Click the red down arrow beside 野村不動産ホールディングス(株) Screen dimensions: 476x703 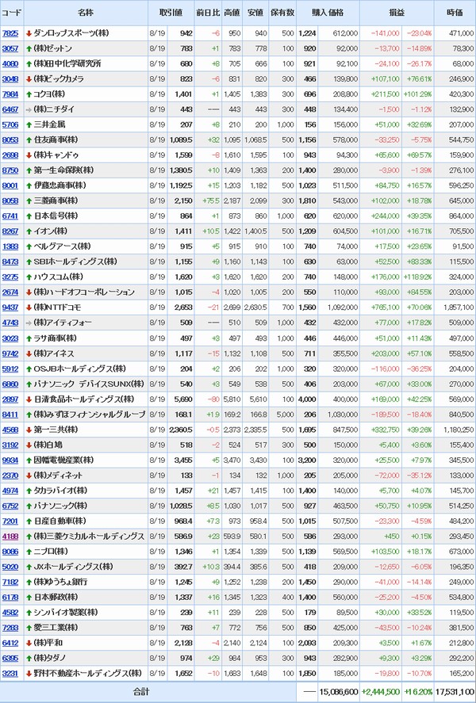click(x=29, y=674)
